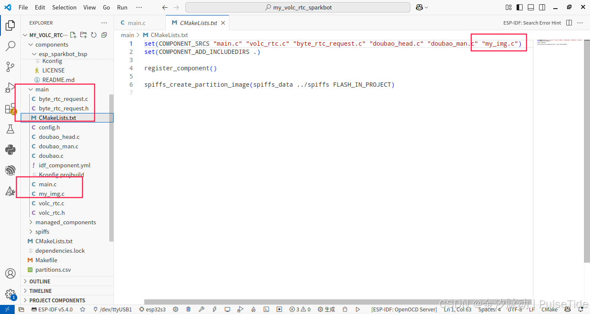Click the status bar debug bug icon

pyautogui.click(x=345, y=309)
